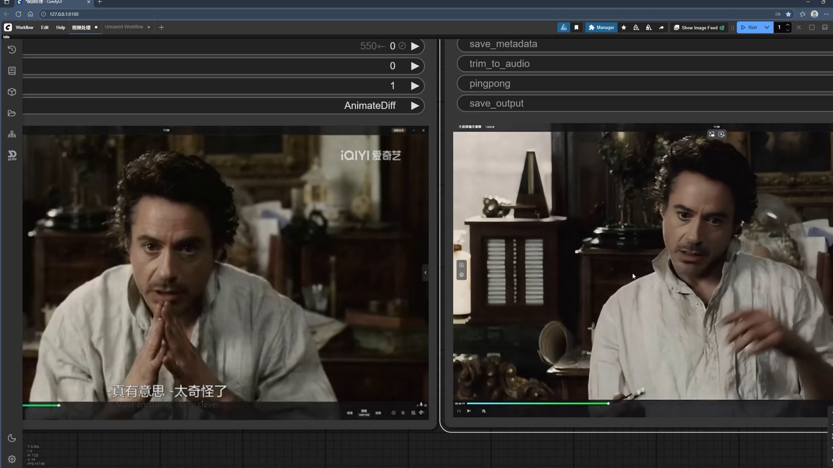Viewport: 833px width, 468px height.
Task: Click the icon right of the picture-in-picture icon
Action: point(722,134)
